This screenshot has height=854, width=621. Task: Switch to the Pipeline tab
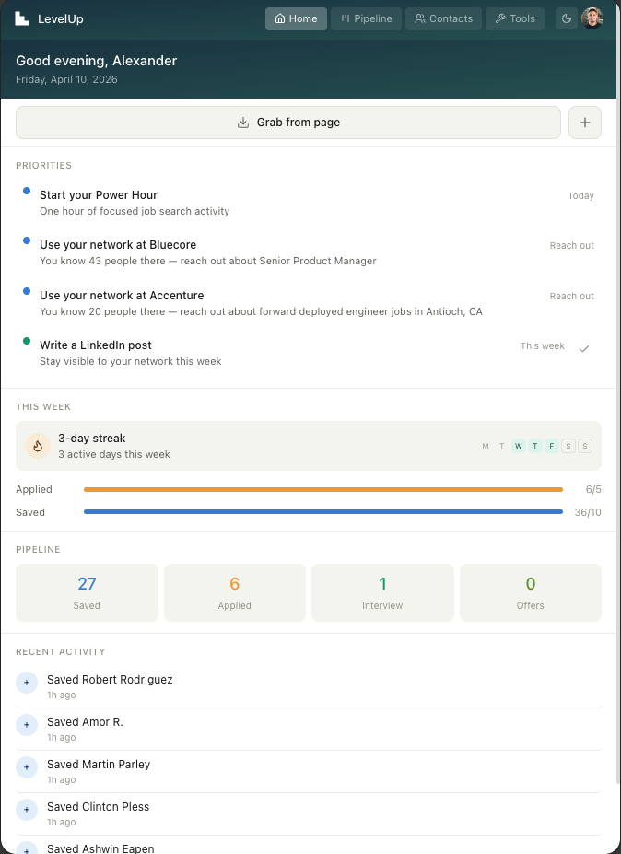tap(366, 18)
